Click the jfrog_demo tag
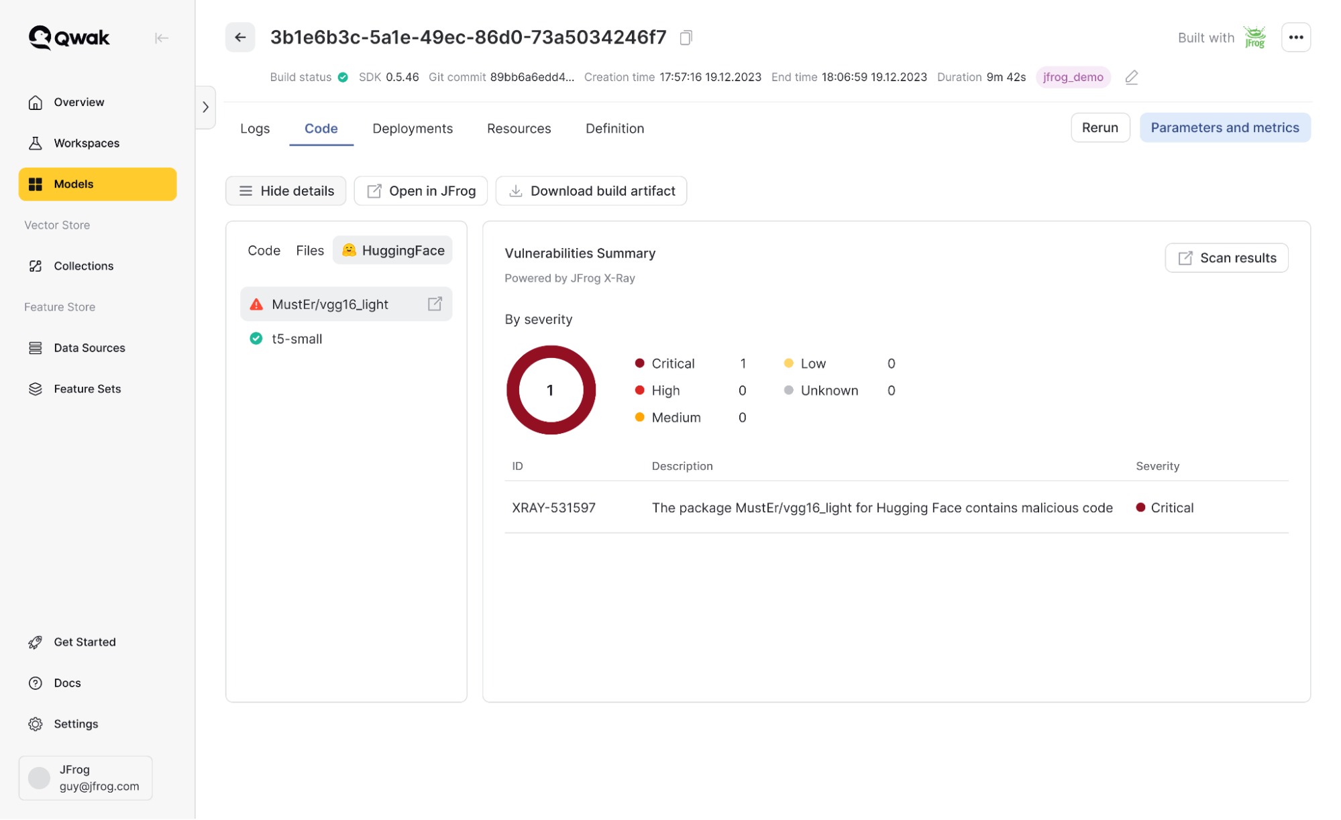Screen dimensions: 1341x820 (x=1073, y=77)
